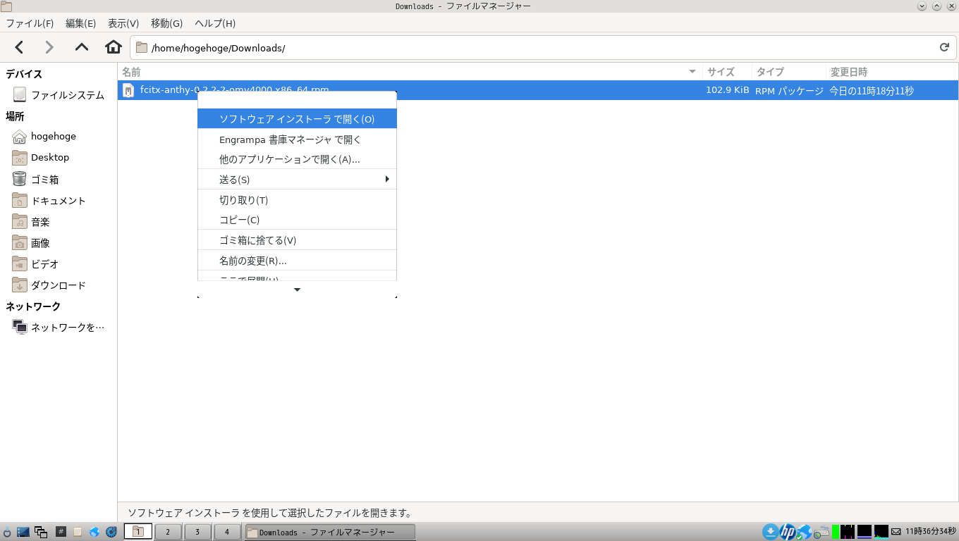Image resolution: width=959 pixels, height=541 pixels.
Task: Choose 他のアプリケーションで開く(A)...
Action: point(297,159)
